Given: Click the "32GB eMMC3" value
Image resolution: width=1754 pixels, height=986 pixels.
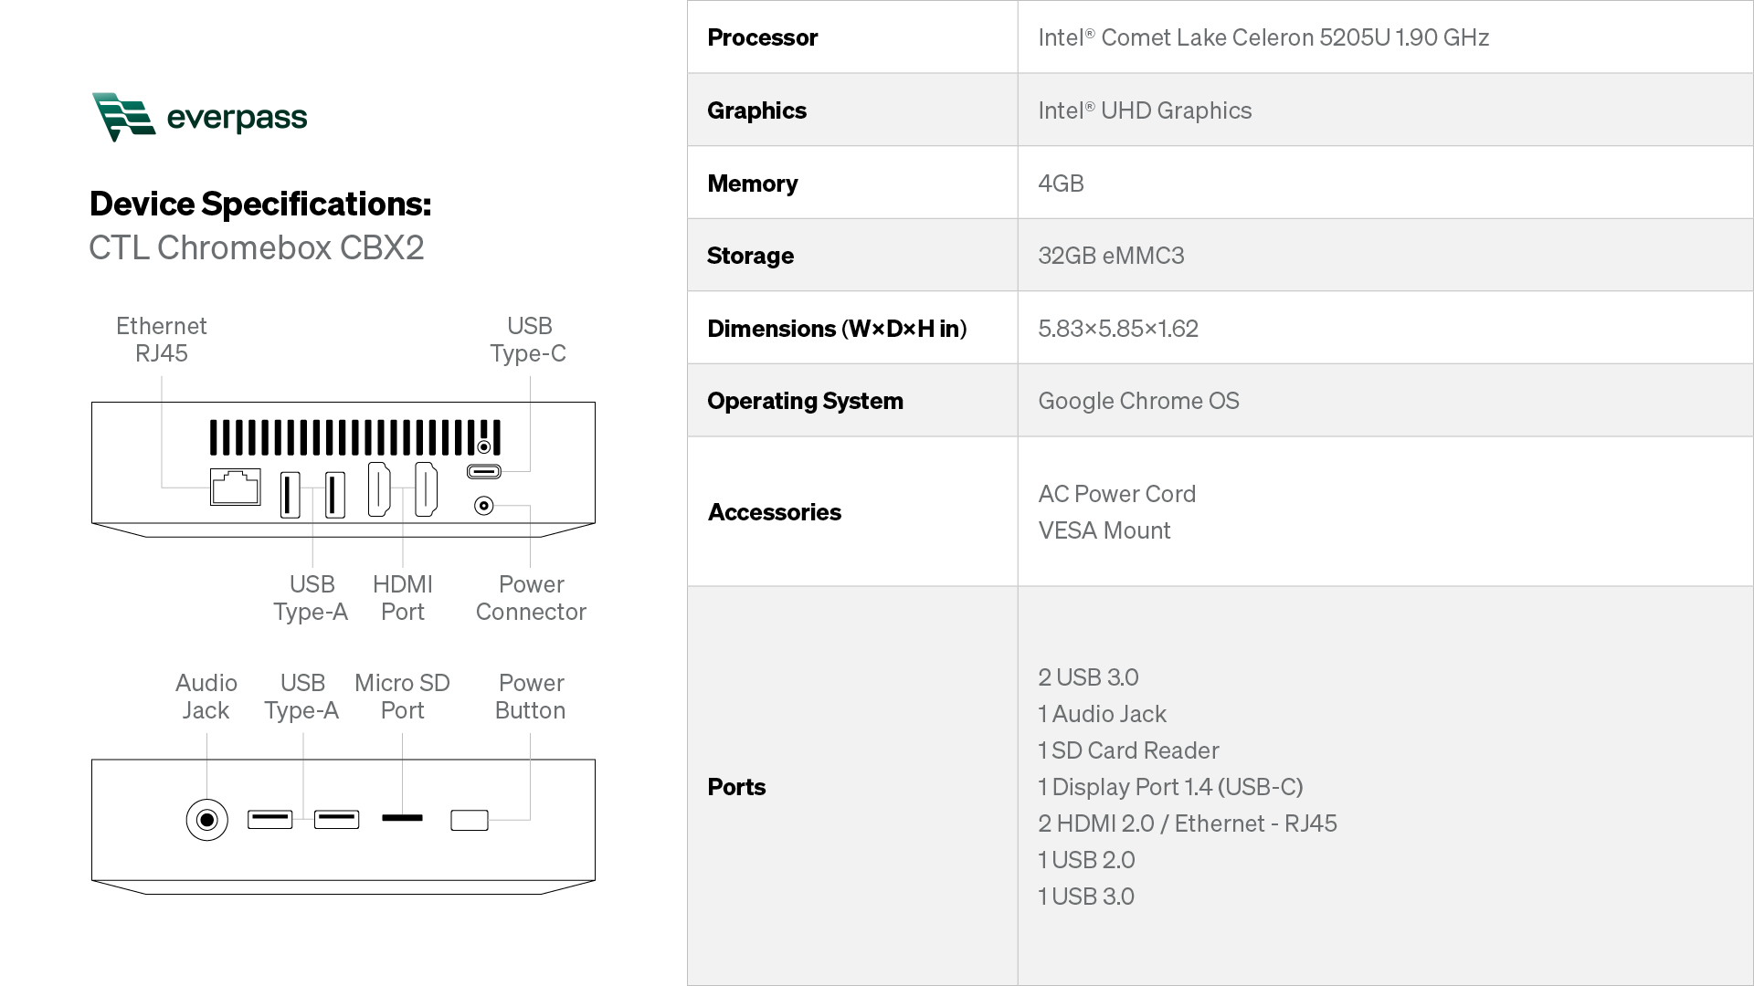Looking at the screenshot, I should [1111, 256].
